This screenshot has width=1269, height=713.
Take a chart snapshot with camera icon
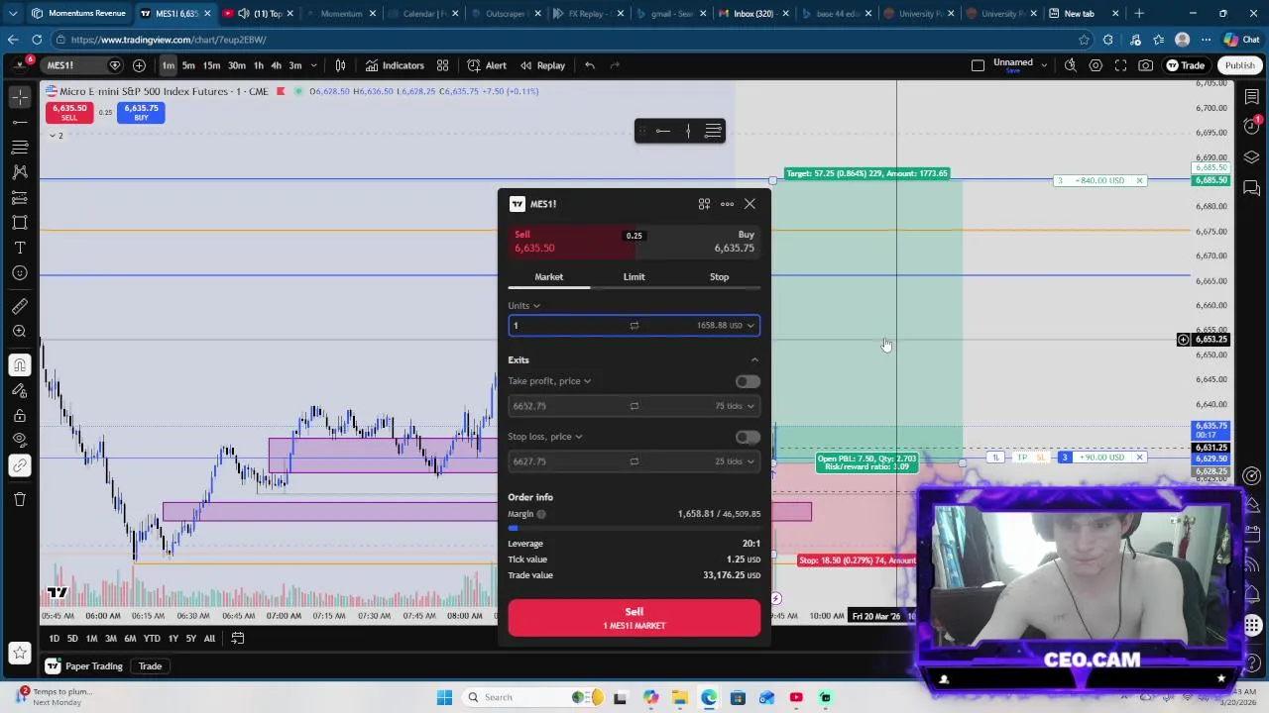[x=1145, y=65]
